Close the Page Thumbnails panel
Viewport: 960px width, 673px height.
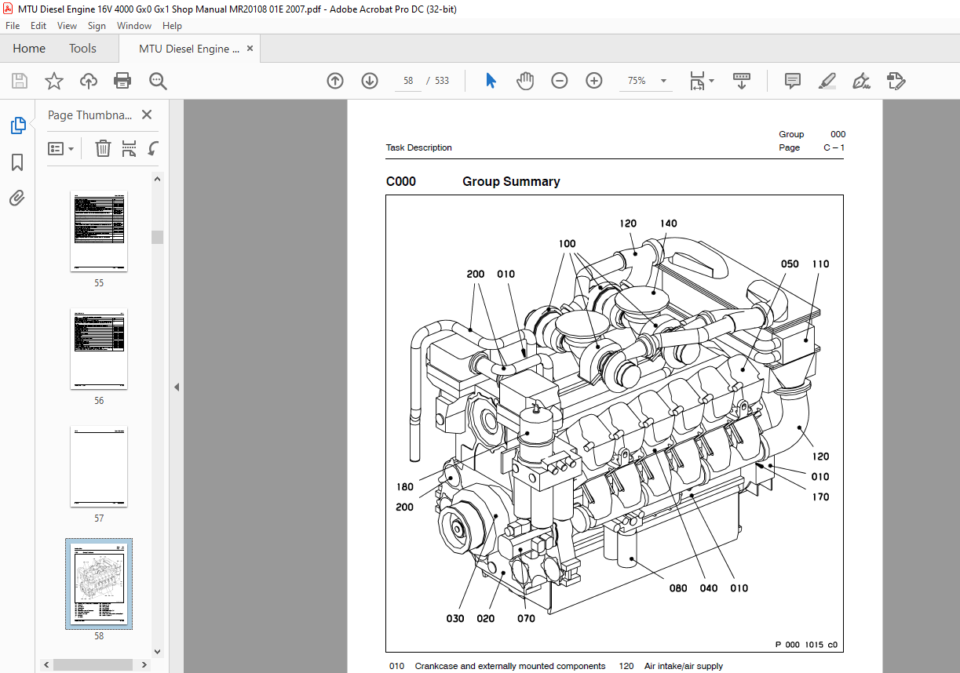[147, 115]
